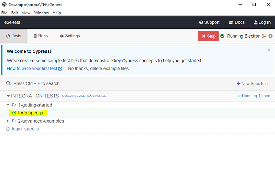Click the New Spec File link
Viewport: 275px width, 176px height.
tap(252, 83)
